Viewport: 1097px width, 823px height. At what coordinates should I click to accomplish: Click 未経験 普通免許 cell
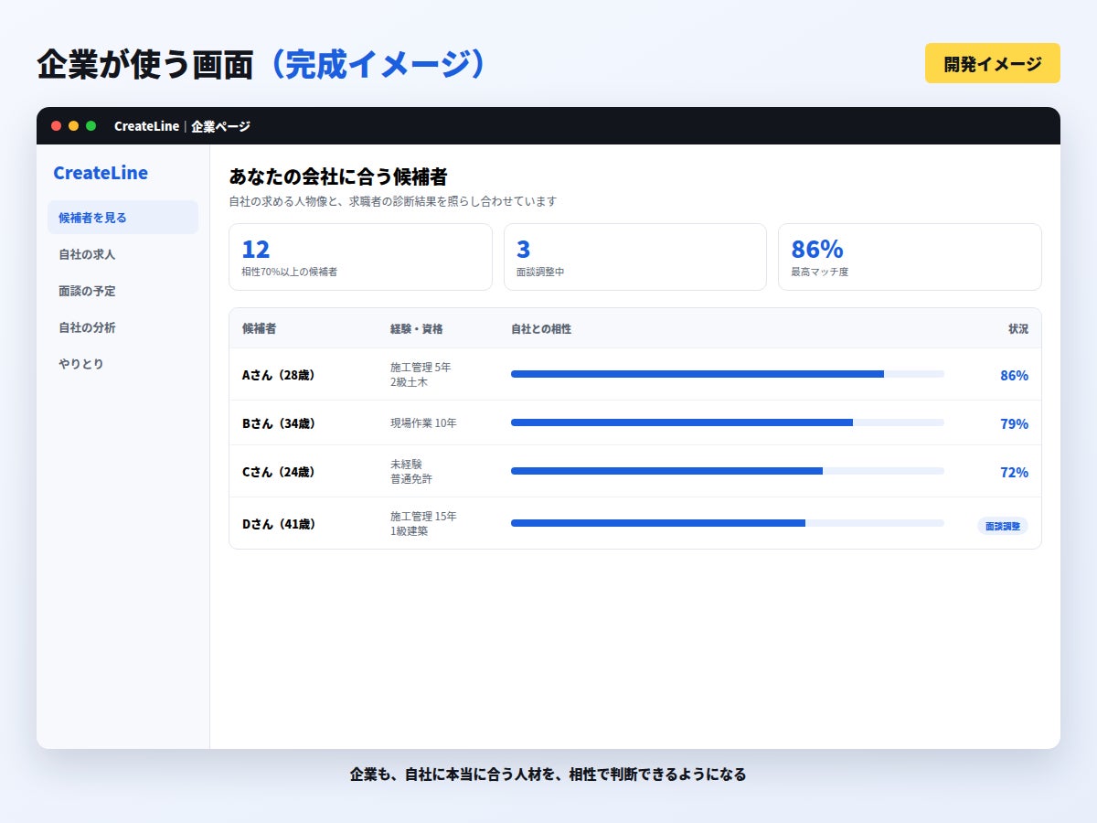click(411, 472)
